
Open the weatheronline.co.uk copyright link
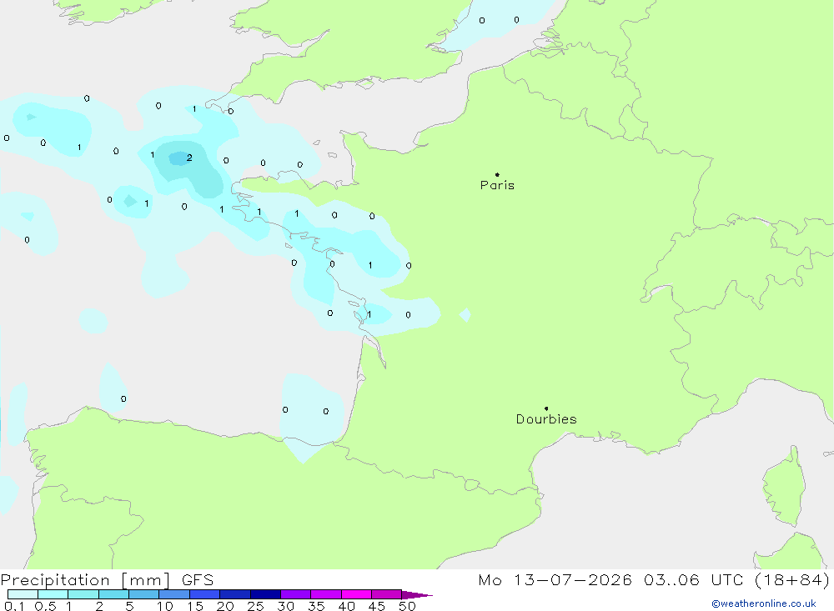click(x=763, y=603)
